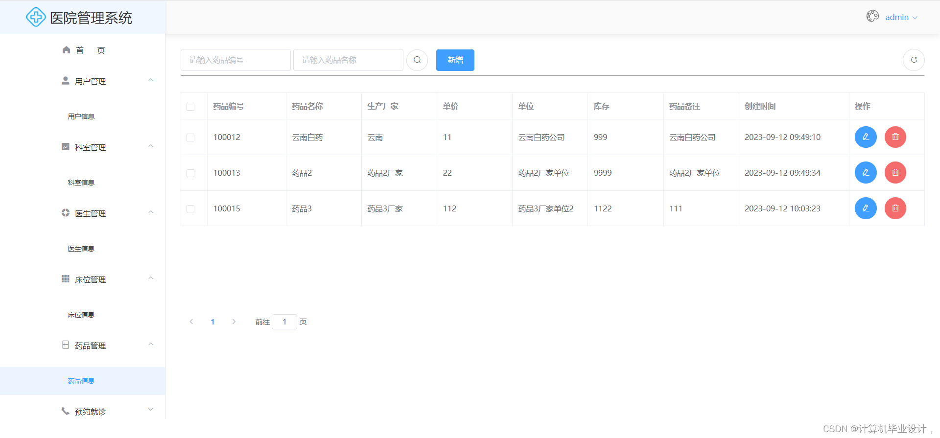
Task: Click the 医生管理 lifebuoy icon
Action: (66, 213)
